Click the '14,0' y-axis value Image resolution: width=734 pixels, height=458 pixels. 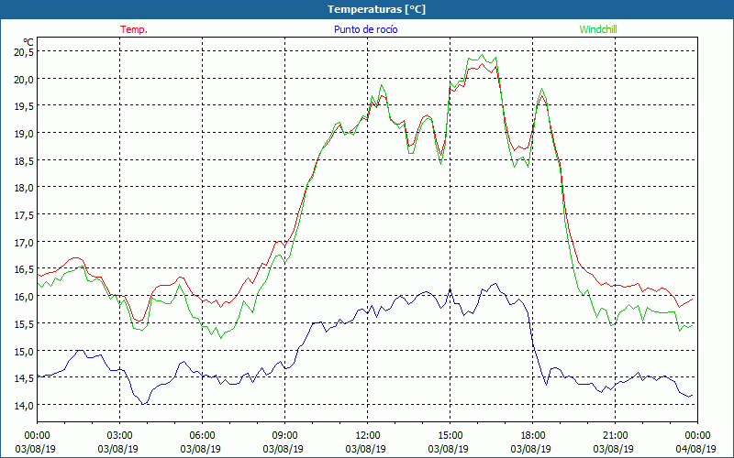pyautogui.click(x=24, y=405)
